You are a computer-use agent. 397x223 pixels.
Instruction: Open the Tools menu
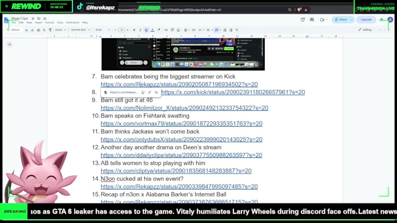coord(60,23)
